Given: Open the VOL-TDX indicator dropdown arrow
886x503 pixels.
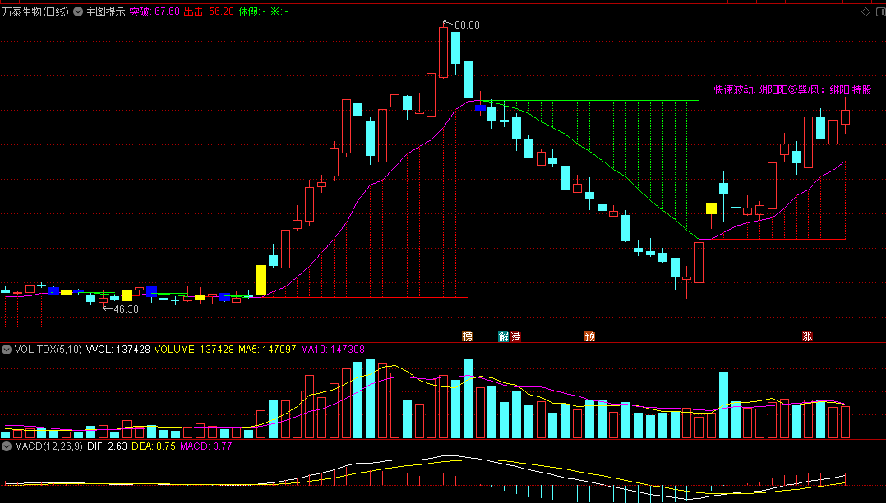Looking at the screenshot, I should tap(7, 350).
